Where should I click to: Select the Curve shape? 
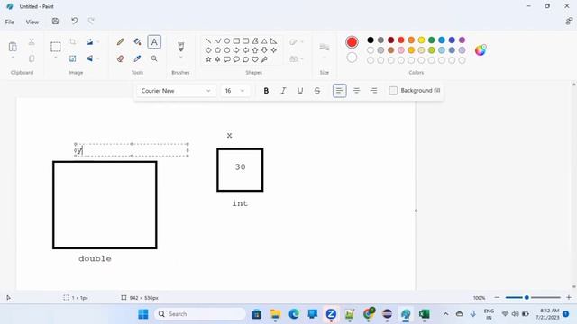tap(217, 40)
